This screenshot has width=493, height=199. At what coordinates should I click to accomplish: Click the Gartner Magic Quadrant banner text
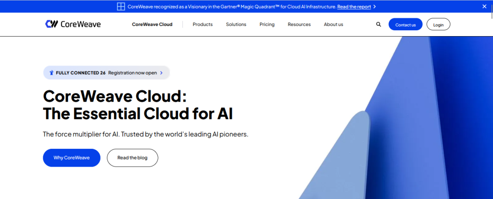click(x=232, y=7)
